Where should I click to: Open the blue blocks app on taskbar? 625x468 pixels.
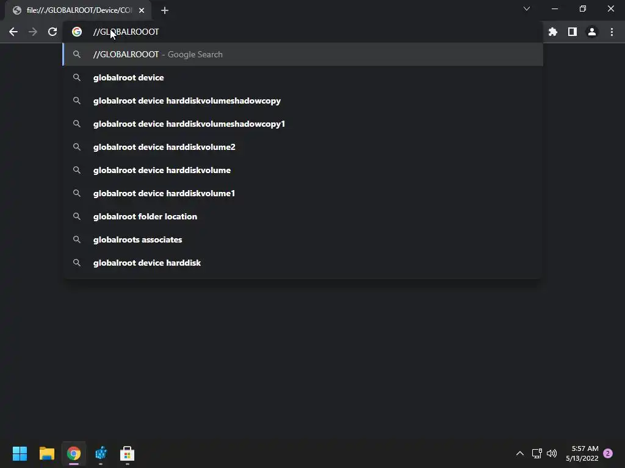pos(101,453)
